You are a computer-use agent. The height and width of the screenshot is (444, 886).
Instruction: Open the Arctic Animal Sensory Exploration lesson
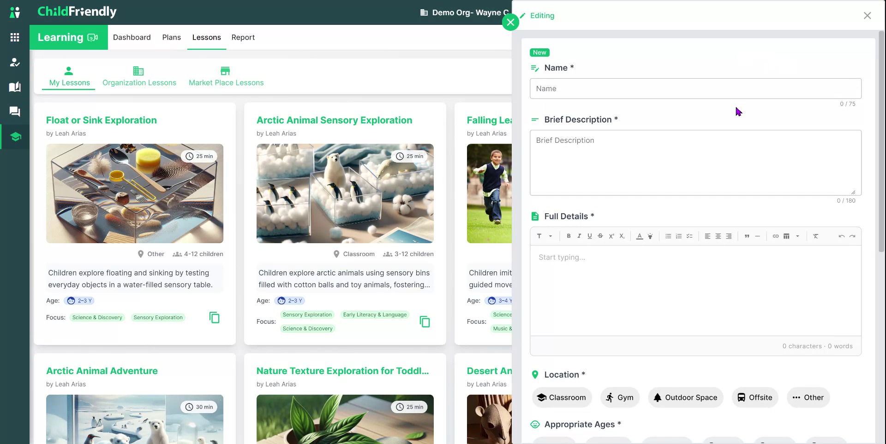pyautogui.click(x=335, y=120)
